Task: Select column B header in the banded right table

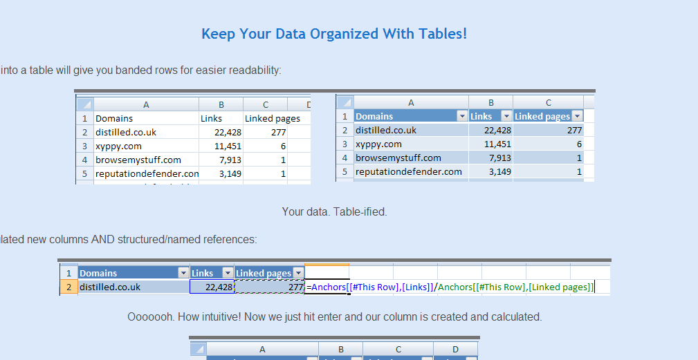Action: tap(490, 103)
